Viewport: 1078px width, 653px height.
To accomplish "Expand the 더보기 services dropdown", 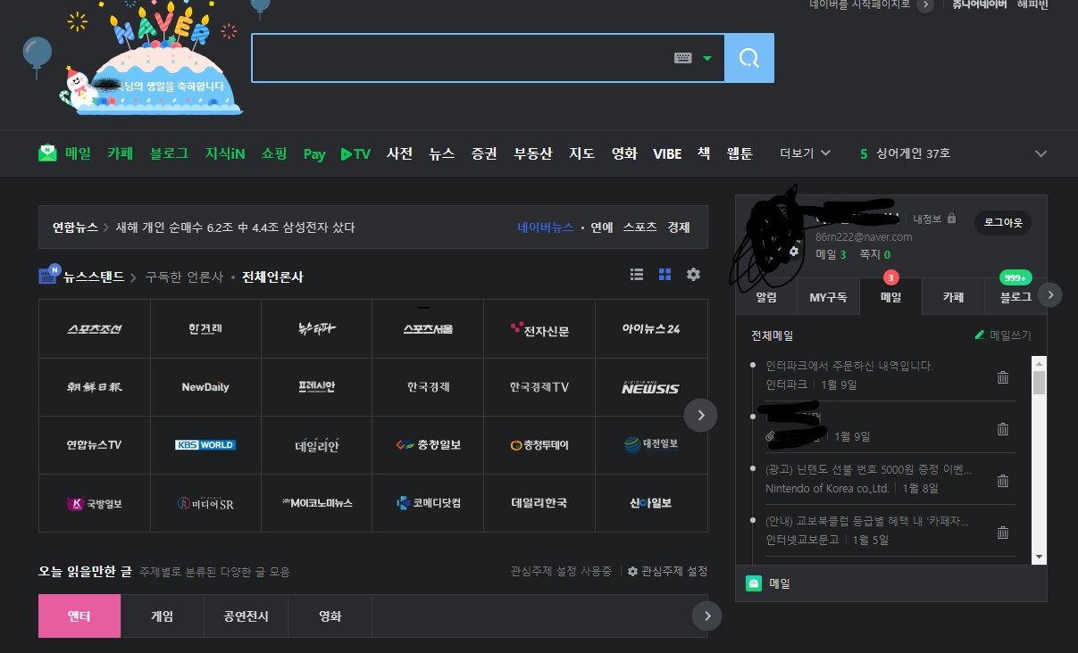I will (x=806, y=153).
